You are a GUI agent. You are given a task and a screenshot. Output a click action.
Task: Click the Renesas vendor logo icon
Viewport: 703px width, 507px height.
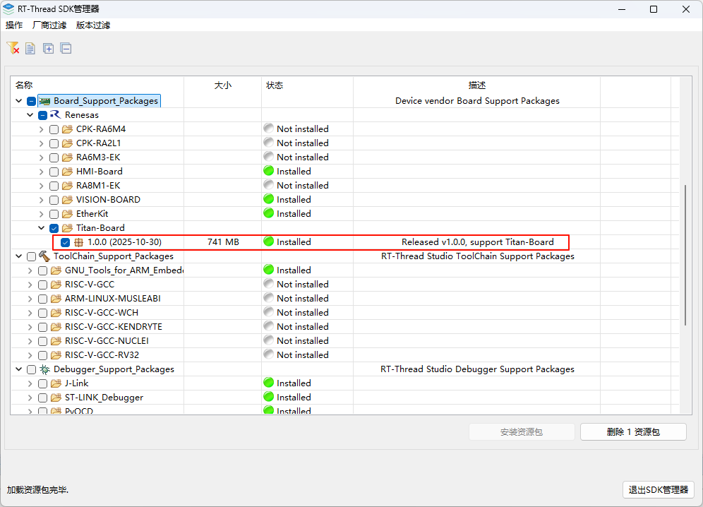(56, 114)
